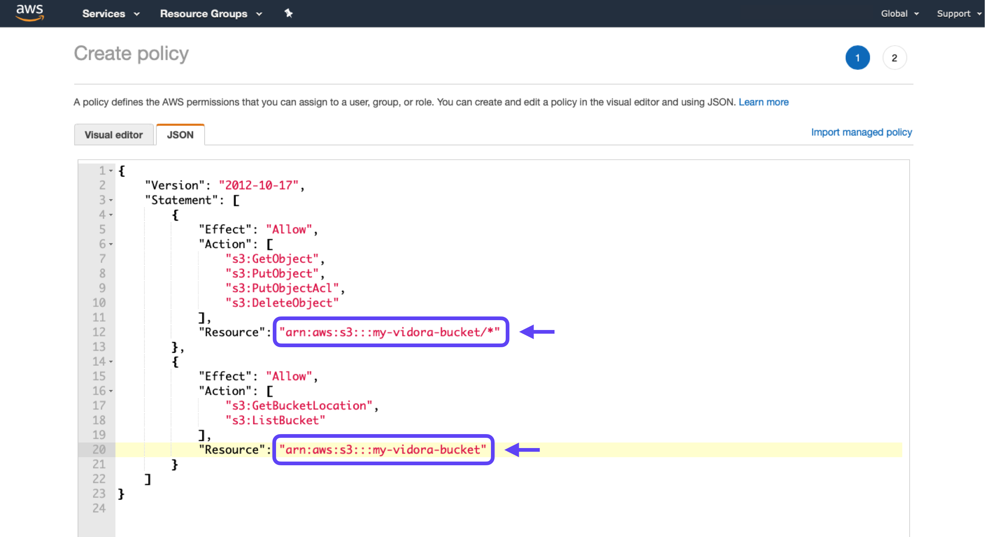Click the "s3:GetObject" action text
986x537 pixels.
tap(272, 259)
